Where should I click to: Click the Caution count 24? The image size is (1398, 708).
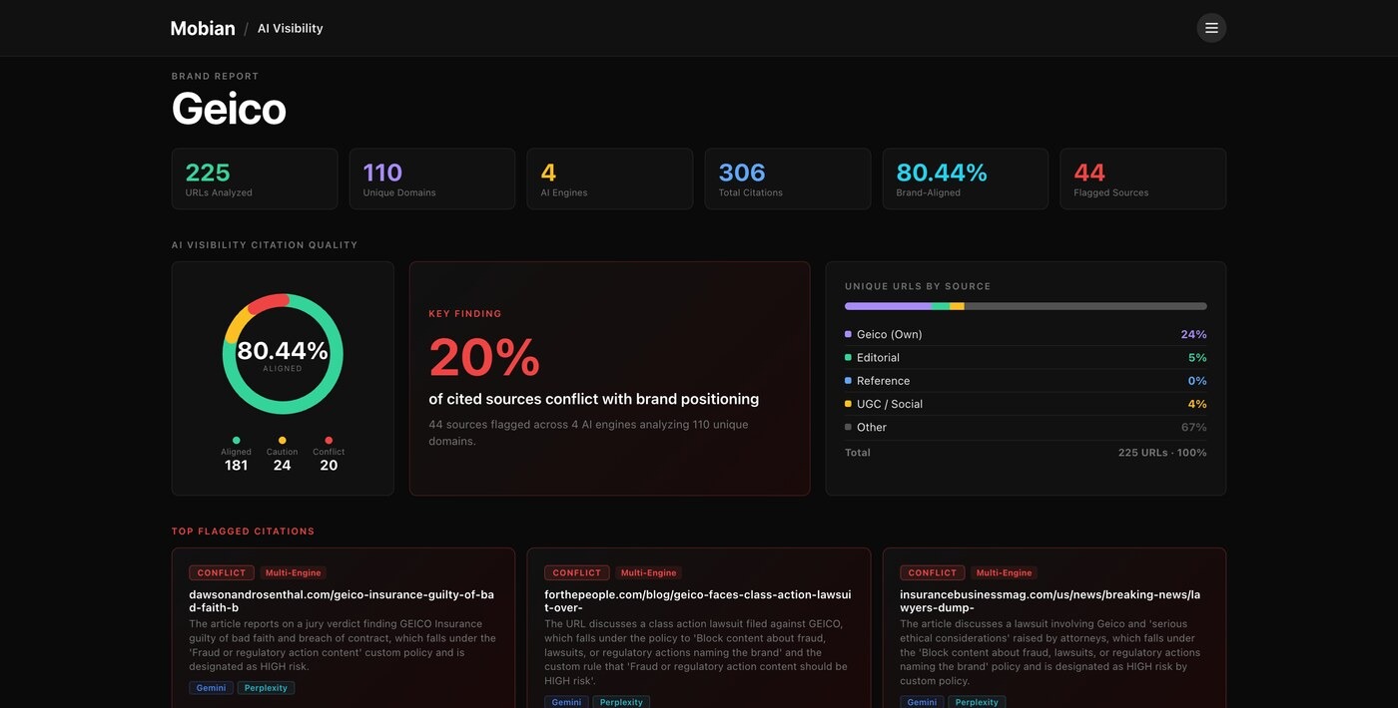283,466
